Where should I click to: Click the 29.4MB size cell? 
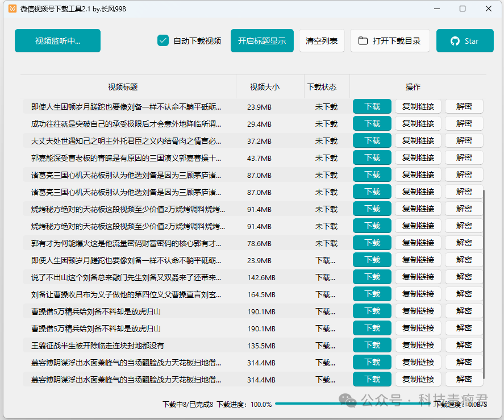[259, 124]
